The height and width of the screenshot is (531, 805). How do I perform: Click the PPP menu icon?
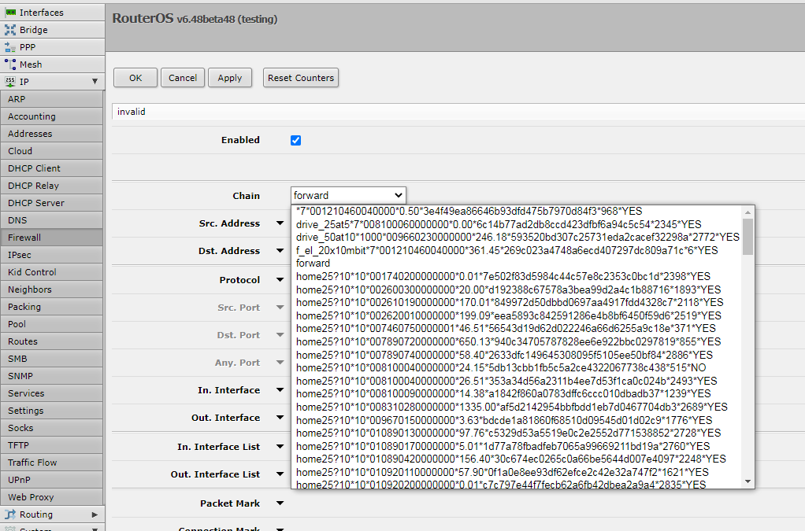pyautogui.click(x=10, y=47)
